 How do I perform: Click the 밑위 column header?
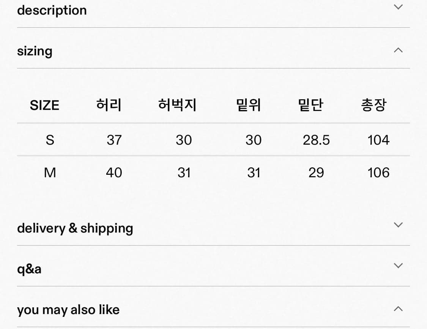point(248,105)
